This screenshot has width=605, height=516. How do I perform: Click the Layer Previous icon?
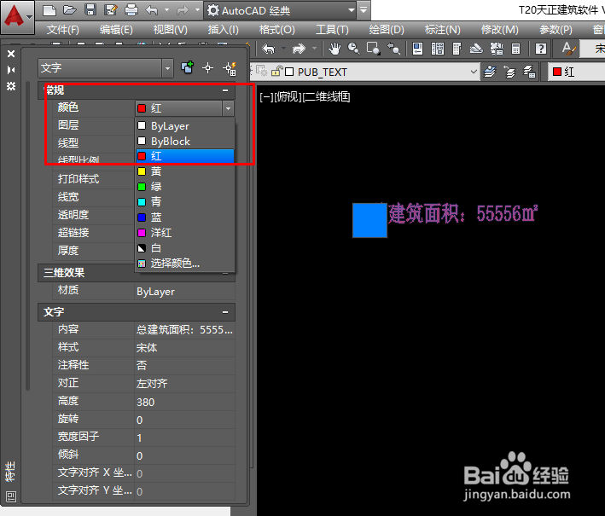(509, 72)
